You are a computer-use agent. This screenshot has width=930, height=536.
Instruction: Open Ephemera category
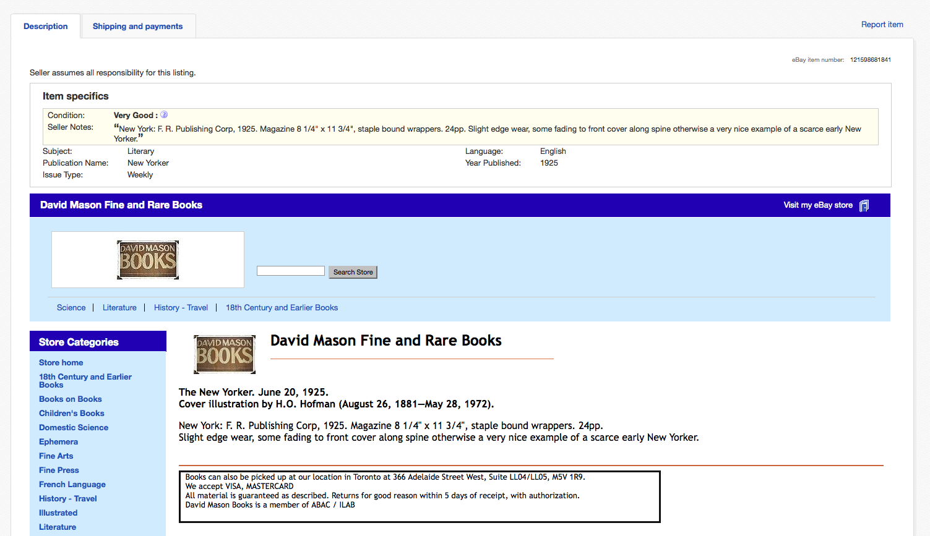(x=58, y=441)
